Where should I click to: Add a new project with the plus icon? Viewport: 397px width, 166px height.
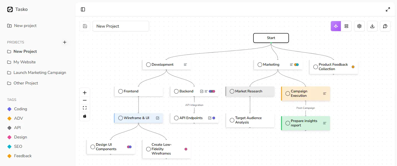coord(65,42)
